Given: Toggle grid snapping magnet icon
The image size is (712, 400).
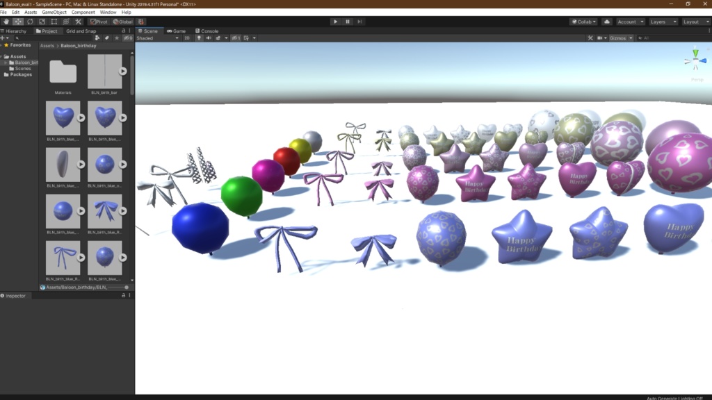Looking at the screenshot, I should pos(140,22).
